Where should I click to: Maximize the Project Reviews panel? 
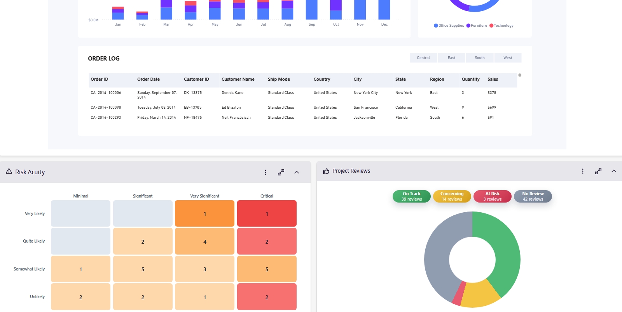[598, 171]
